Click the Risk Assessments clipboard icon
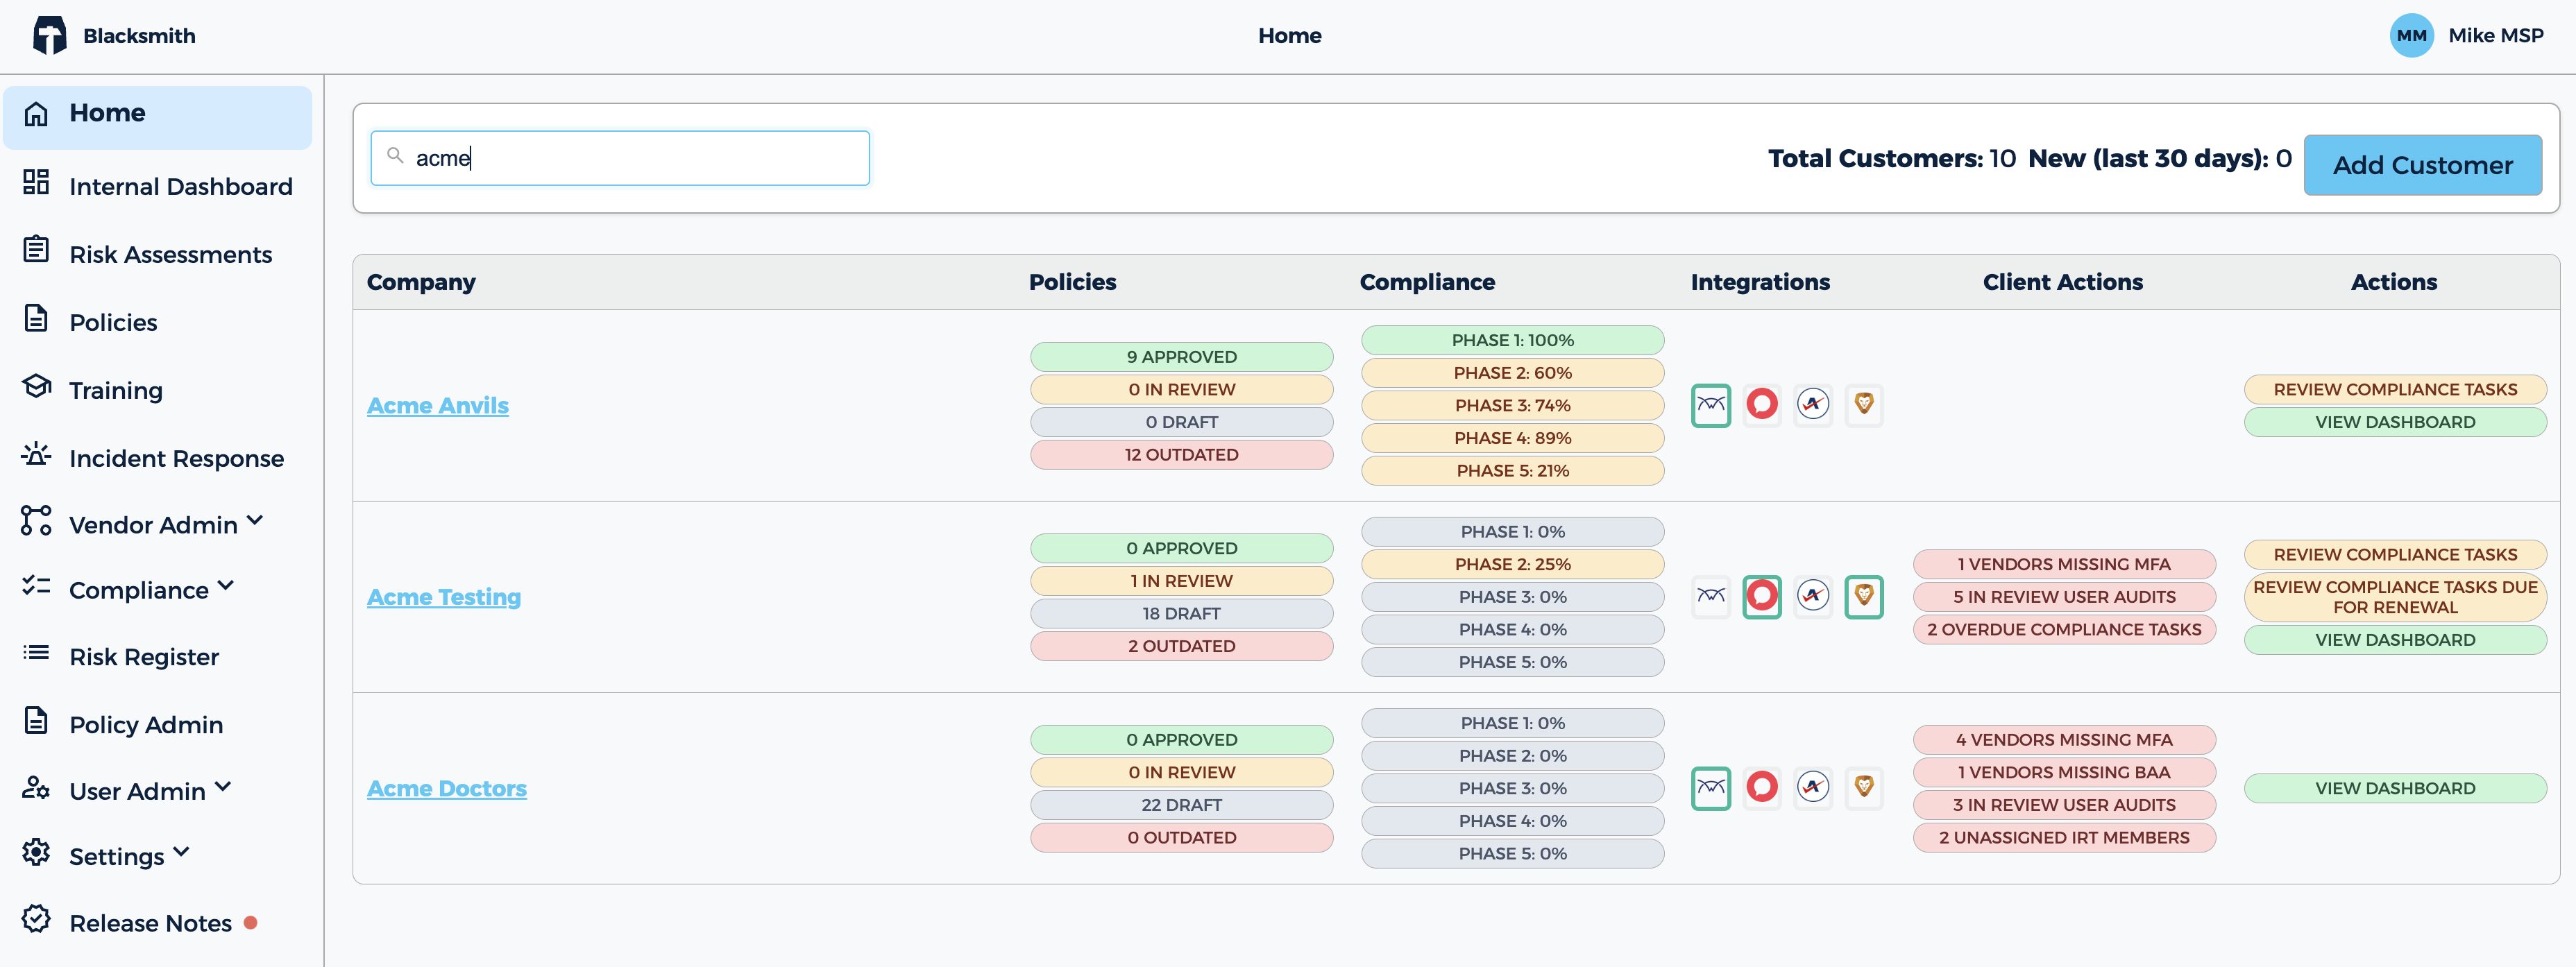Screen dimensions: 2576x967 point(36,251)
